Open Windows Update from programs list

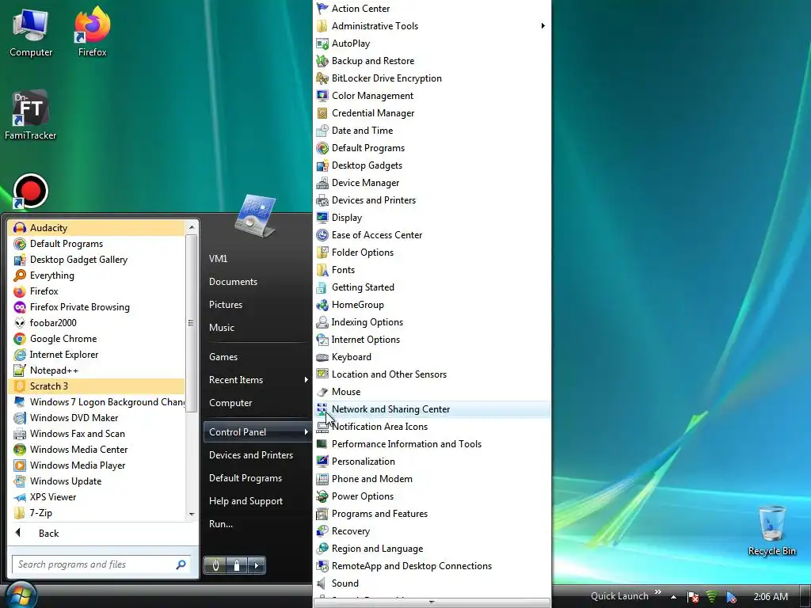click(97, 481)
